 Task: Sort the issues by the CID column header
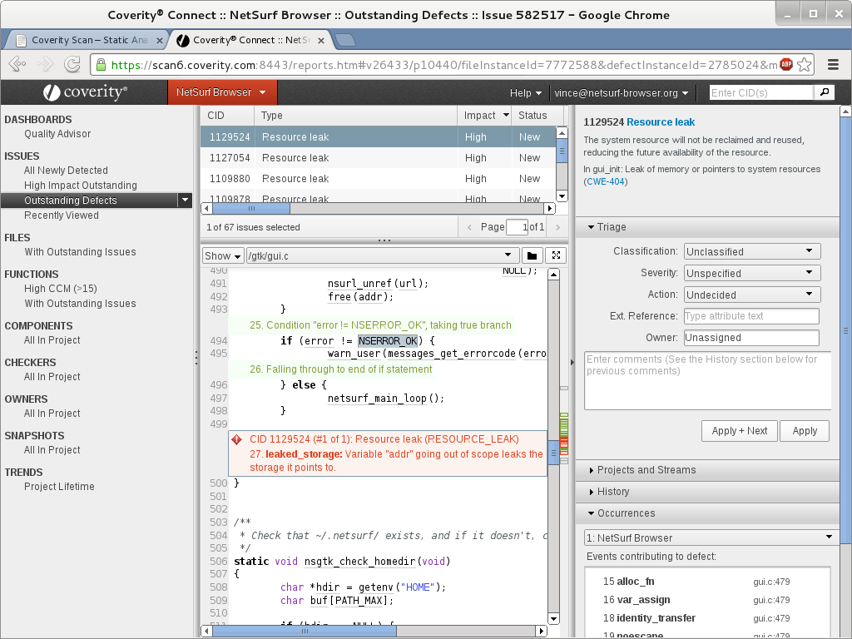(227, 115)
